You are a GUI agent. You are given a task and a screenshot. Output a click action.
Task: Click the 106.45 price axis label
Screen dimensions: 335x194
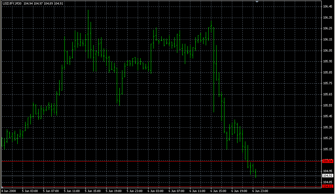[327, 6]
